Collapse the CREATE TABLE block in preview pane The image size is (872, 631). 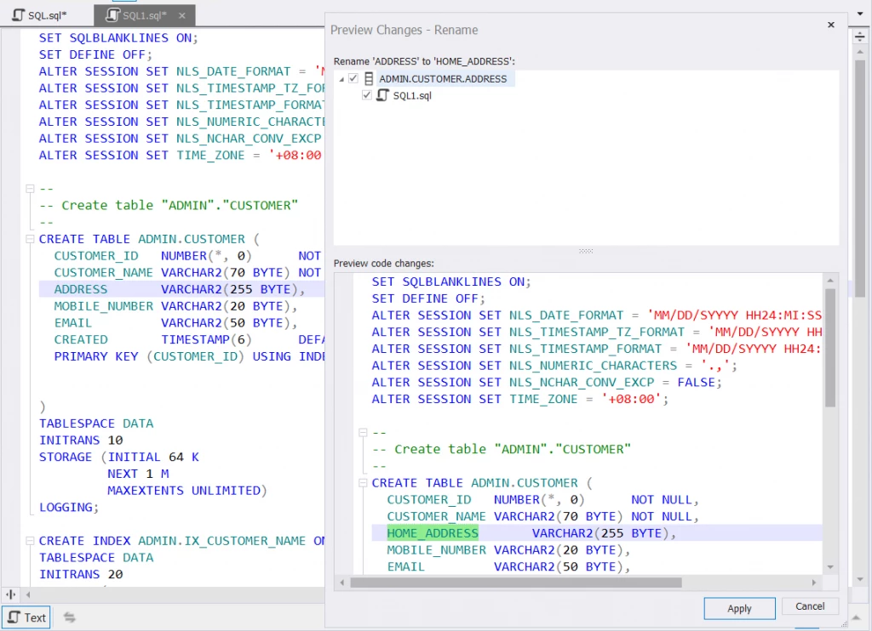coord(363,483)
